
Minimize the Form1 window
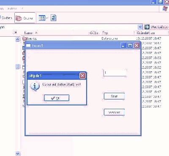[x=123, y=46]
